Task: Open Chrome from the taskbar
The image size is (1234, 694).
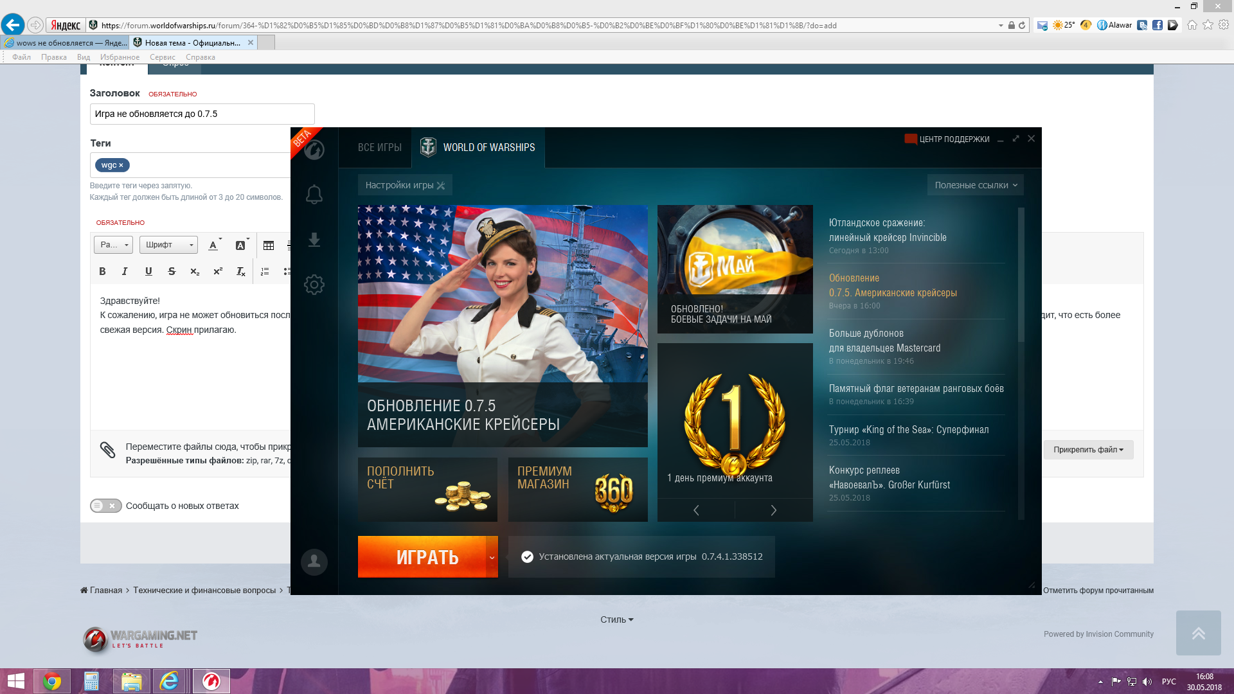Action: [52, 681]
